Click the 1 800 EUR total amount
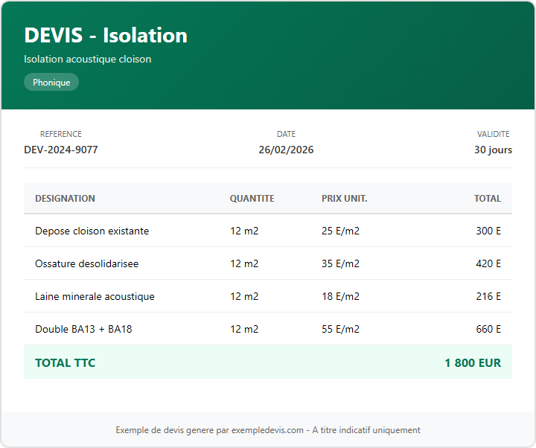 coord(473,363)
